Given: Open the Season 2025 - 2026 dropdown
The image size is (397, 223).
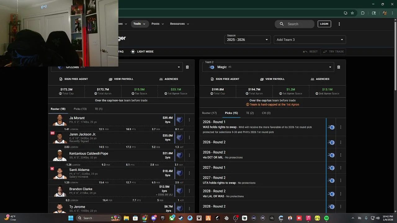Looking at the screenshot, I should pos(247,40).
